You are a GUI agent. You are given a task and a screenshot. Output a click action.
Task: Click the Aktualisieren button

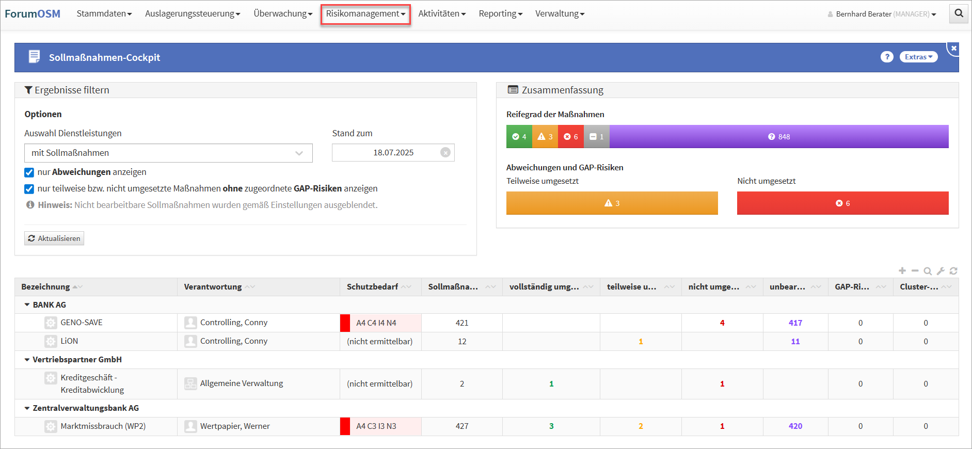pos(54,238)
